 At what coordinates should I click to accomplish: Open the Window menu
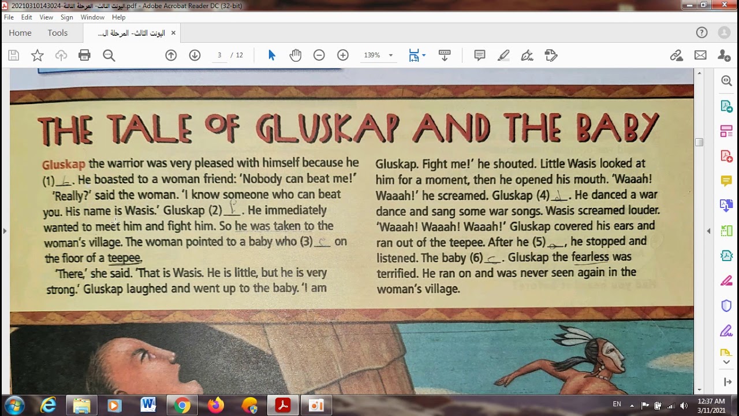tap(92, 17)
